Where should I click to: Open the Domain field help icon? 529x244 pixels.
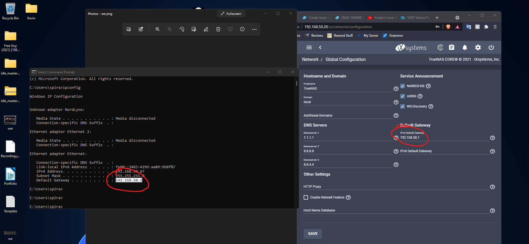click(x=396, y=102)
